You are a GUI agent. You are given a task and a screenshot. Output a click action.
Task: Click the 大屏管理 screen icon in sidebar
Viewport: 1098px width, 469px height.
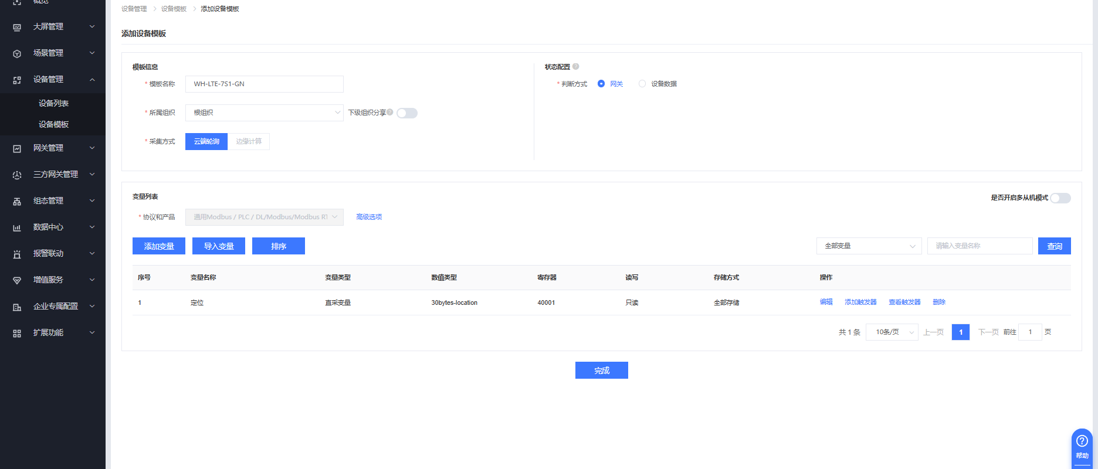click(x=17, y=27)
